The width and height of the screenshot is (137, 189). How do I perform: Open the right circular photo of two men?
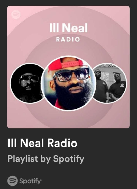click(109, 83)
